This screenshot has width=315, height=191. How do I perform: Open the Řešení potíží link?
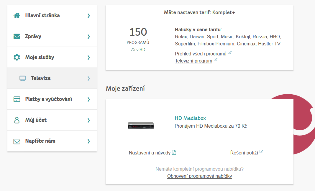[x=244, y=153]
